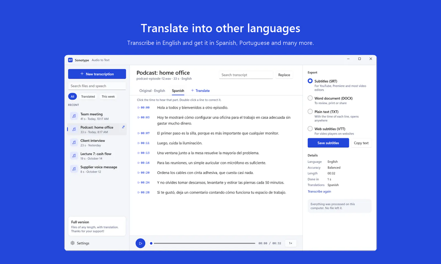Screen dimensions: 441x264
Task: Play the segment at 00:24
Action: pos(144,183)
